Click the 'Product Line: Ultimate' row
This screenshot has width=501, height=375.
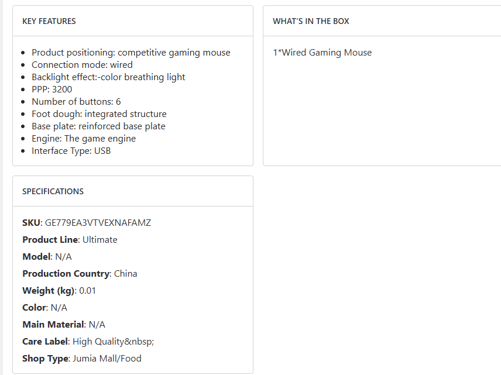[x=70, y=240]
